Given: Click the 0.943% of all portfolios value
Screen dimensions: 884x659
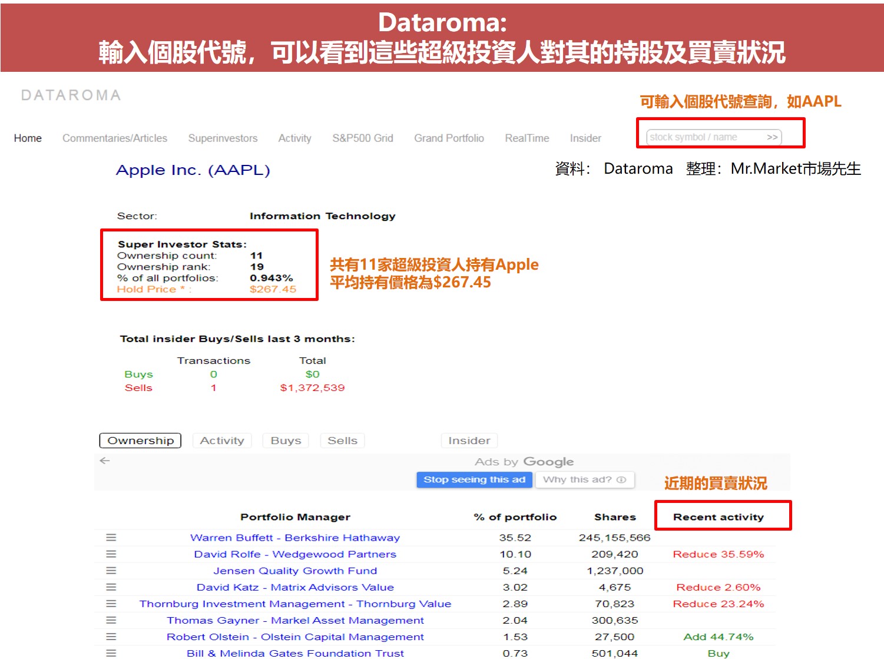Looking at the screenshot, I should click(x=271, y=278).
